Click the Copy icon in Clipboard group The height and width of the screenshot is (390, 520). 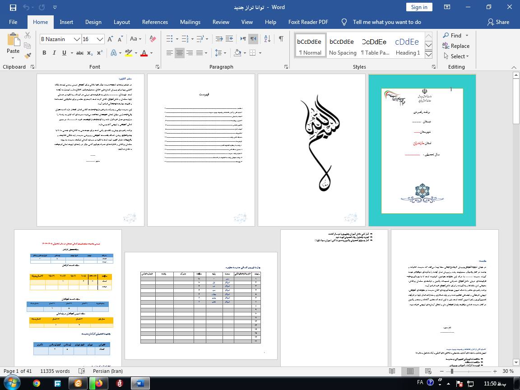point(28,46)
